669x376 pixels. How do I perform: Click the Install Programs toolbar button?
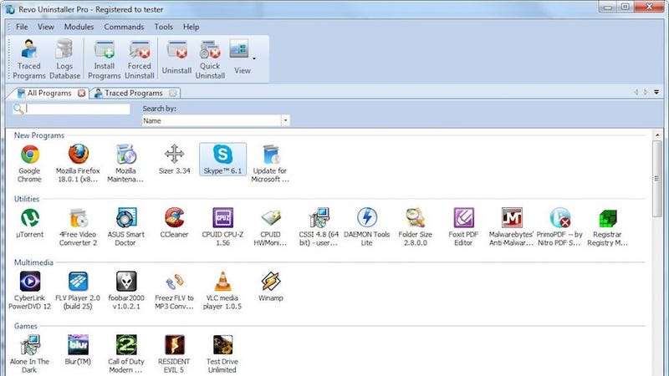(x=104, y=58)
